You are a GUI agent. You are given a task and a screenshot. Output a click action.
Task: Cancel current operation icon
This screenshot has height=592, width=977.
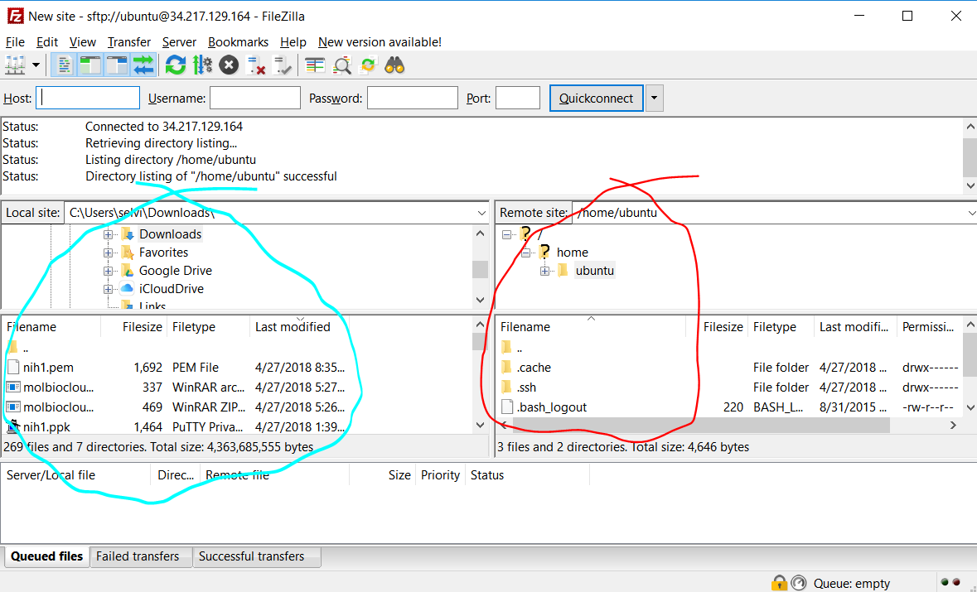[229, 65]
